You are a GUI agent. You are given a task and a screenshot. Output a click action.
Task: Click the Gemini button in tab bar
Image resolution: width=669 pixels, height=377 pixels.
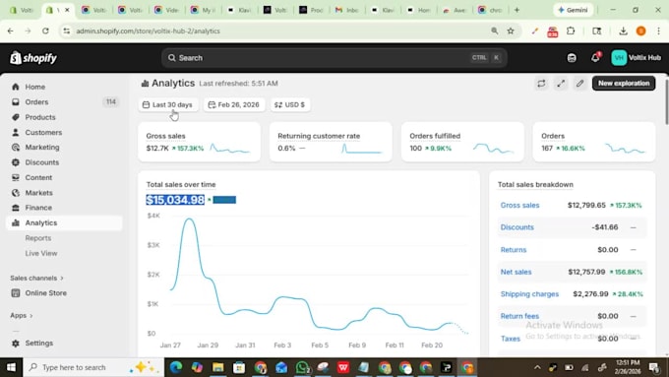coord(573,10)
